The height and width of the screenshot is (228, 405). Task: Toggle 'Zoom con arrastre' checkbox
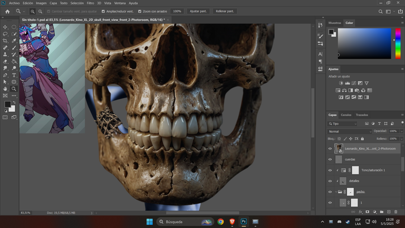click(140, 12)
